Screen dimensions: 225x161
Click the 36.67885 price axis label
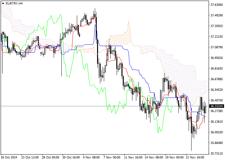click(217, 79)
